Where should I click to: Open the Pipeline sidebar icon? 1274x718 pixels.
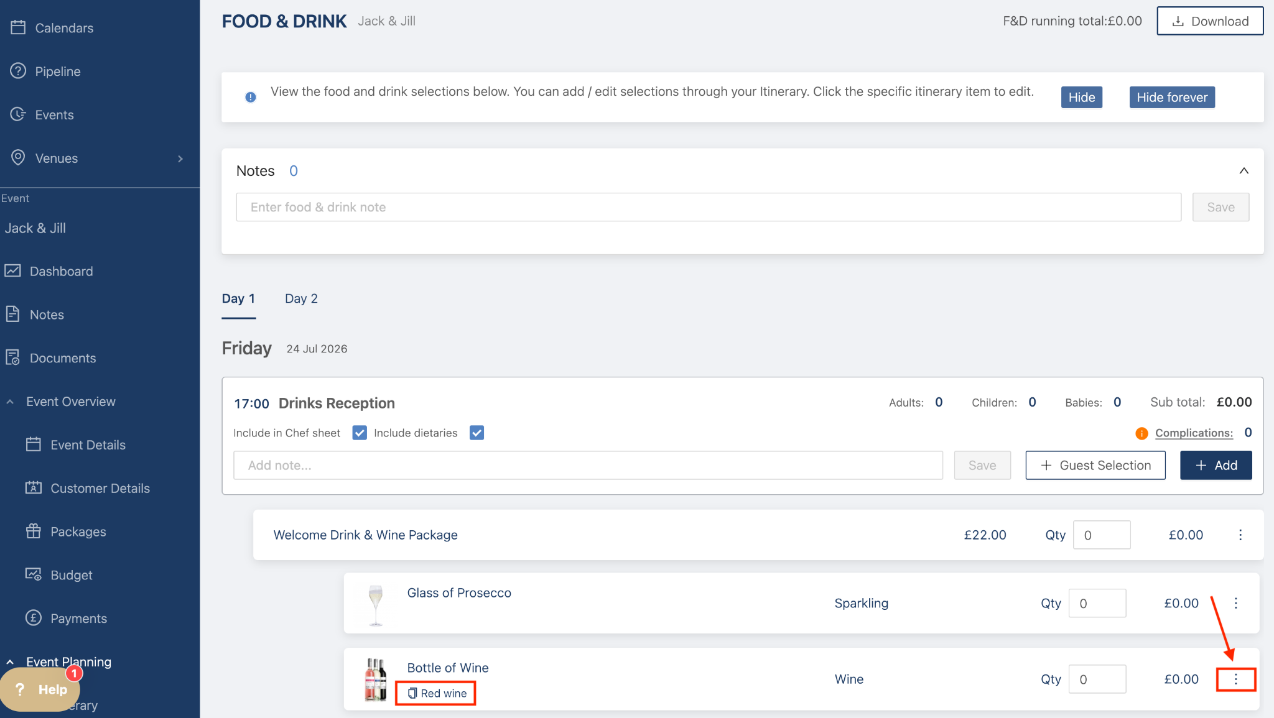point(18,71)
